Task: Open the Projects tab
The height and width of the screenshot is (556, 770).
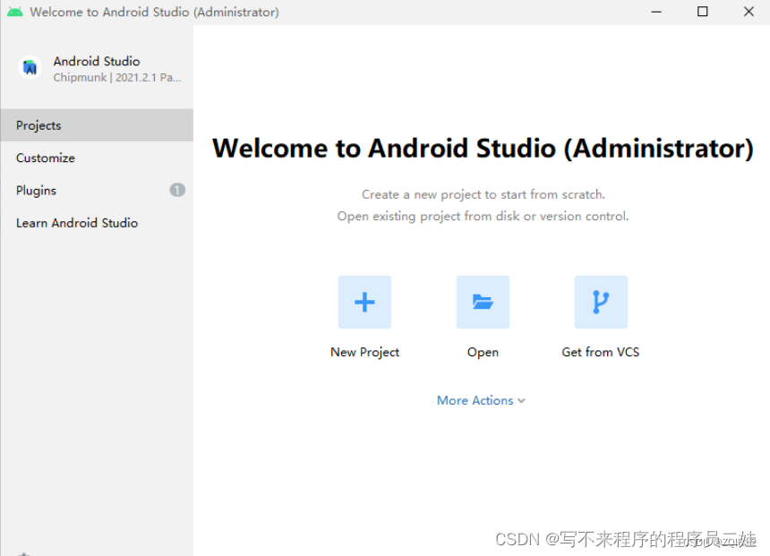Action: coord(97,125)
